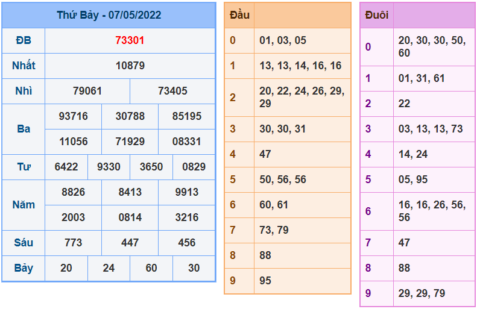Image resolution: width=477 pixels, height=309 pixels.
Task: Select Đầu row values '01, 03, 05'
Action: [x=283, y=40]
